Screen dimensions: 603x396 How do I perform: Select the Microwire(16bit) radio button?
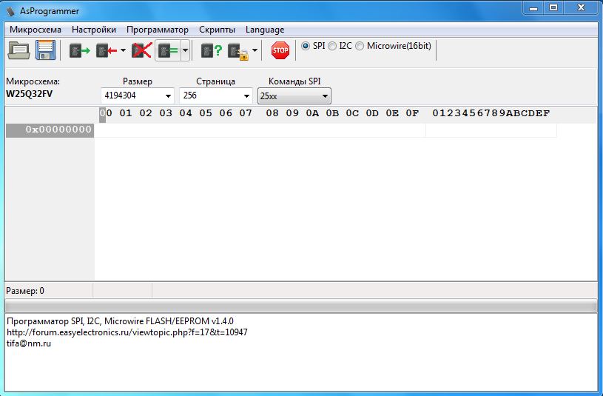(x=360, y=46)
